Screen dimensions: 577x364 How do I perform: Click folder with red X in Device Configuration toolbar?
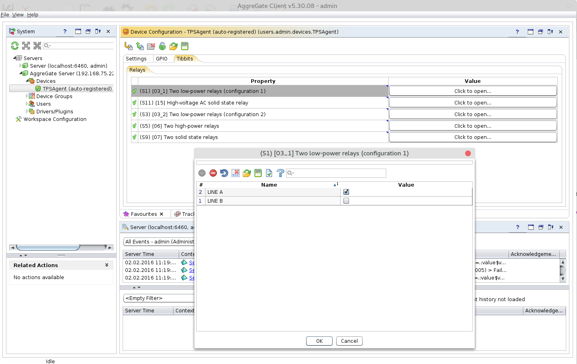tap(151, 46)
